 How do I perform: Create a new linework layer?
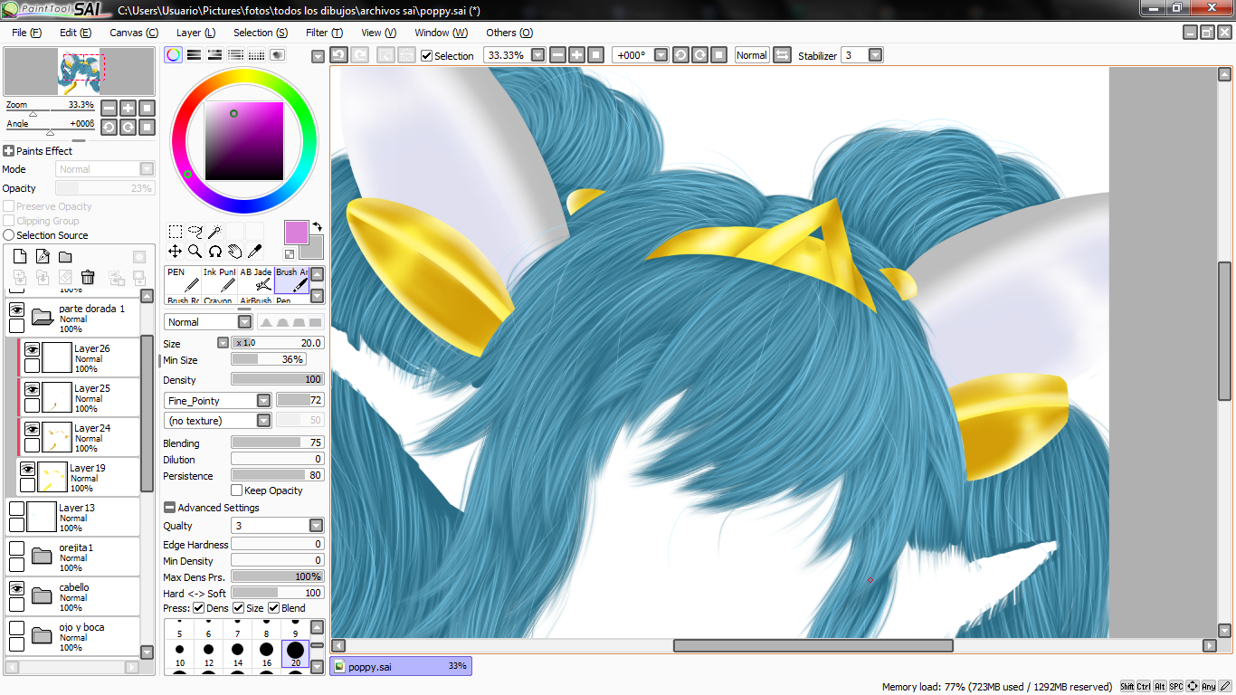[x=43, y=257]
